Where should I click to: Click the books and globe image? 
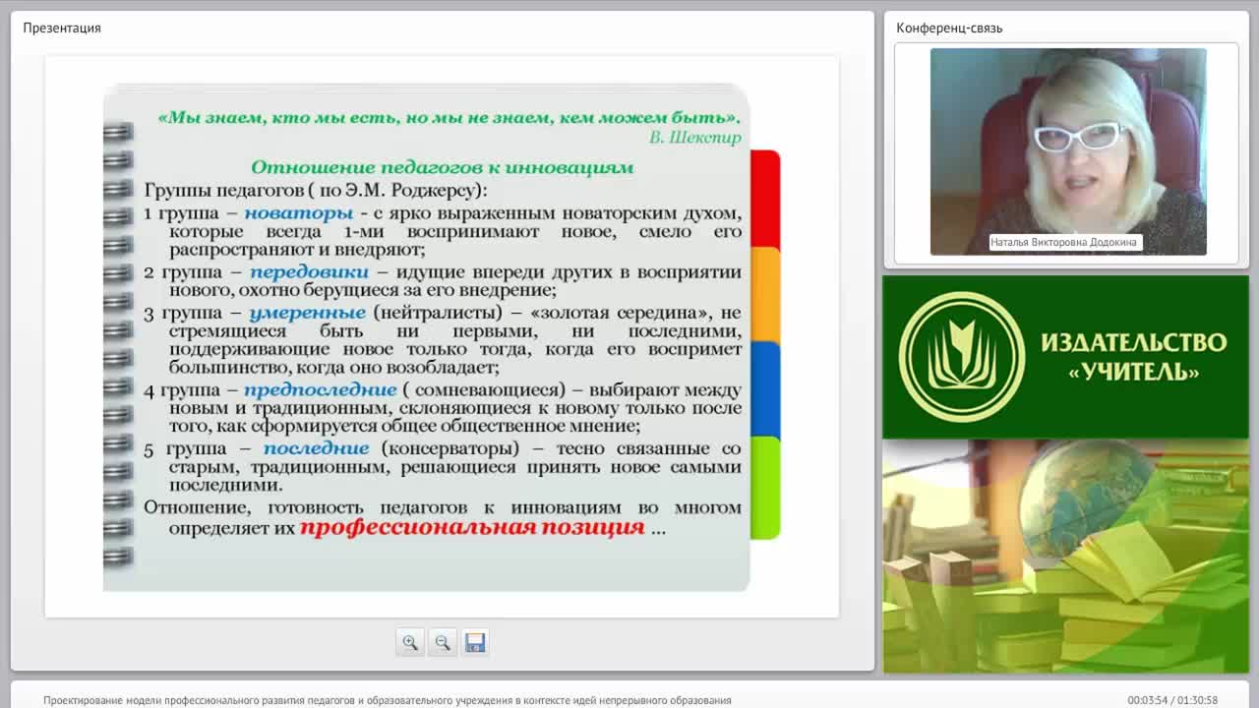coord(1065,557)
